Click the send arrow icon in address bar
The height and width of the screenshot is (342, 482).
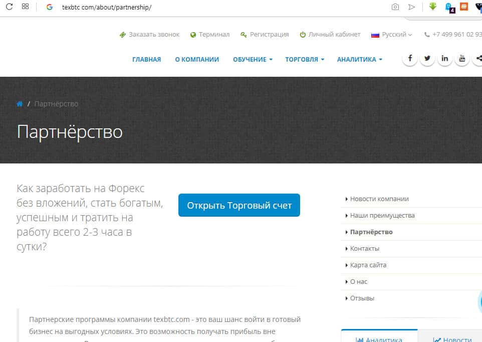tap(412, 7)
